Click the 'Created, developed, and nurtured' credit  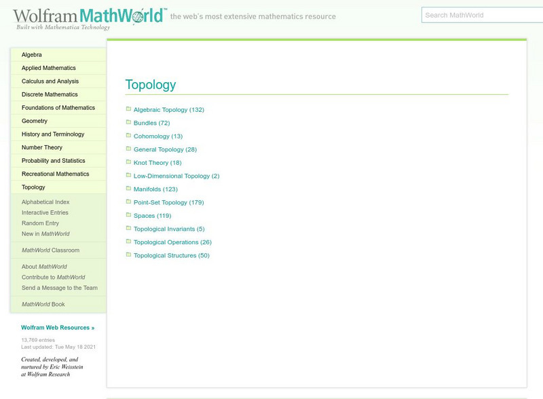(x=52, y=367)
